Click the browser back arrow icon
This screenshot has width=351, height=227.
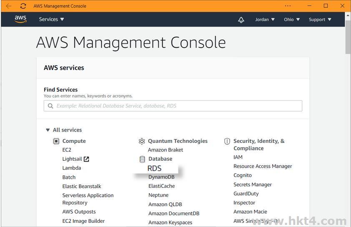point(8,6)
